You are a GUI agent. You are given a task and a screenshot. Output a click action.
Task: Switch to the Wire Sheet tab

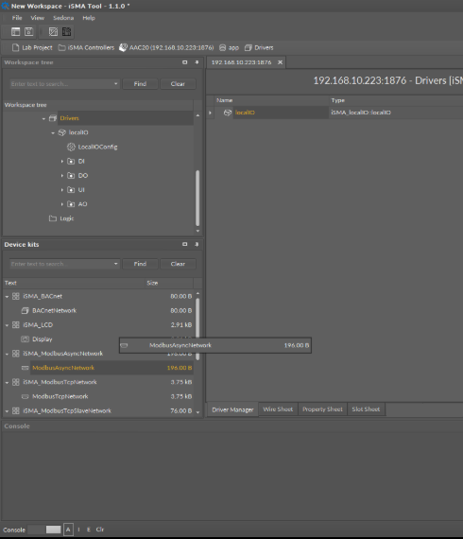[278, 409]
